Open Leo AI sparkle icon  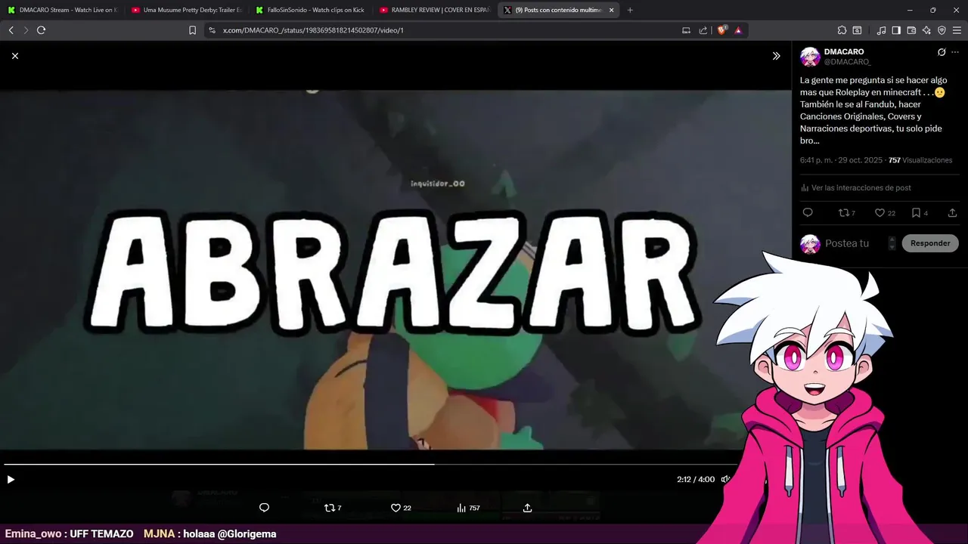(926, 30)
